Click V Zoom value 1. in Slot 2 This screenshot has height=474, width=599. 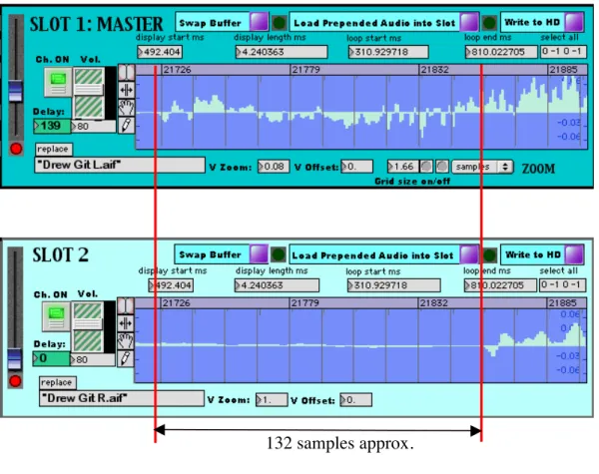tap(272, 400)
